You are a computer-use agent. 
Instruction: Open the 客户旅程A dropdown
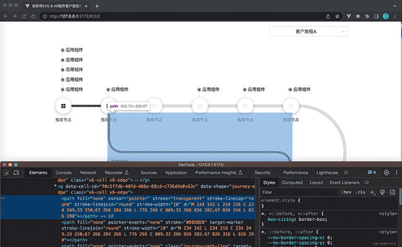pos(309,32)
